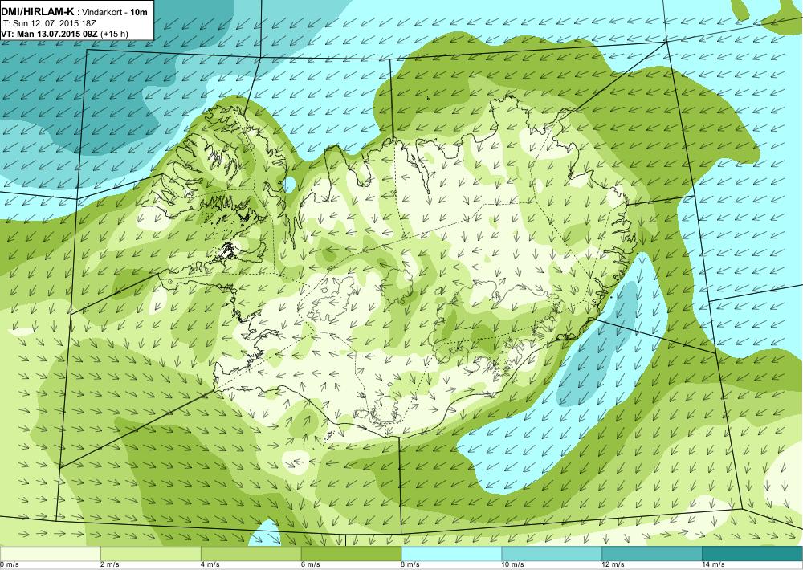
Task: Click the 8–10 m/s pale cyan legend swatch
Action: (451, 554)
